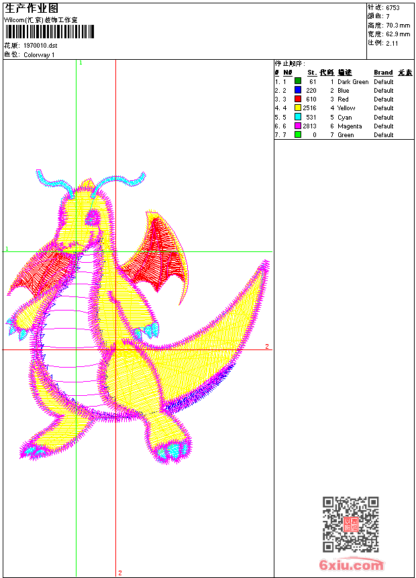Select the Yellow description text

346,108
